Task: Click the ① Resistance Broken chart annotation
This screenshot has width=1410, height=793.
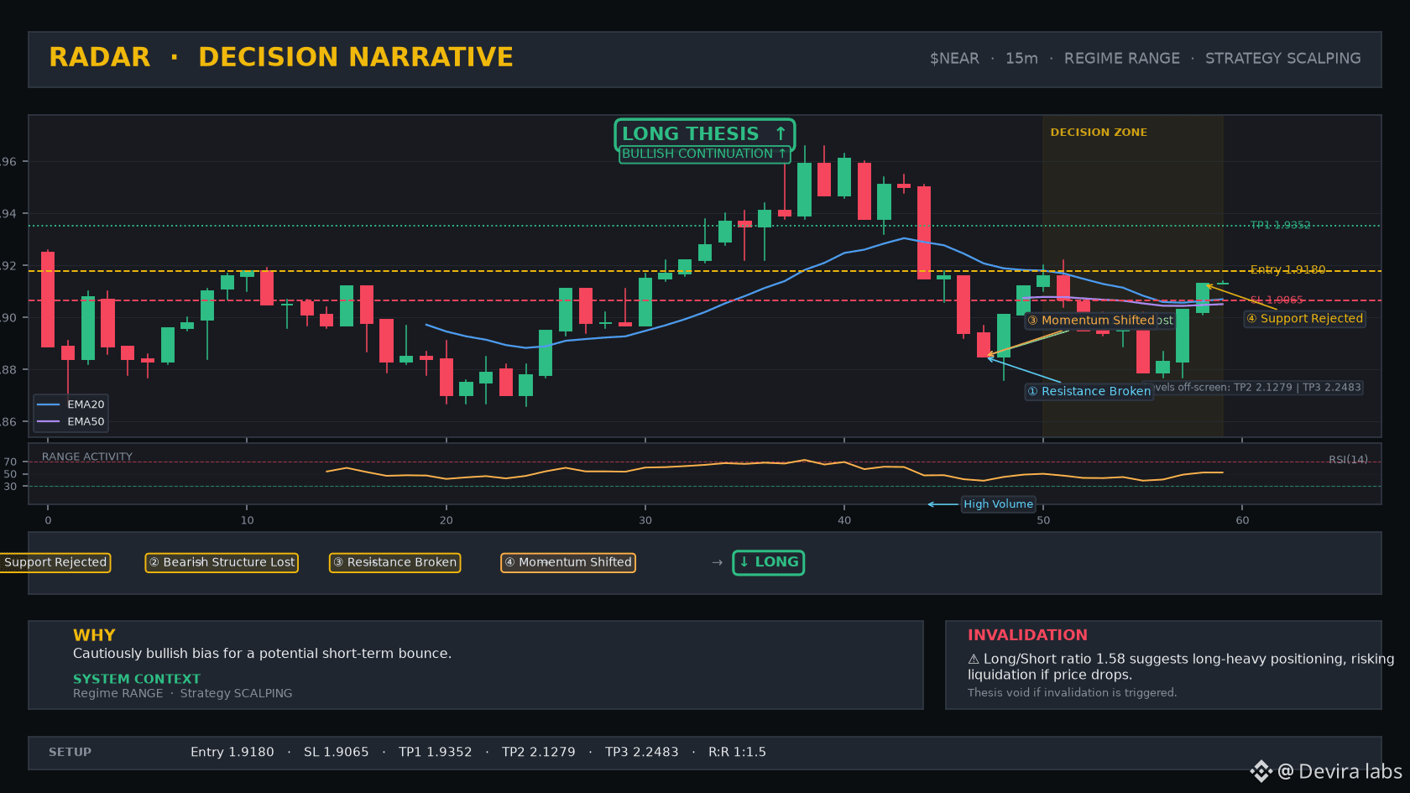Action: coord(1089,392)
